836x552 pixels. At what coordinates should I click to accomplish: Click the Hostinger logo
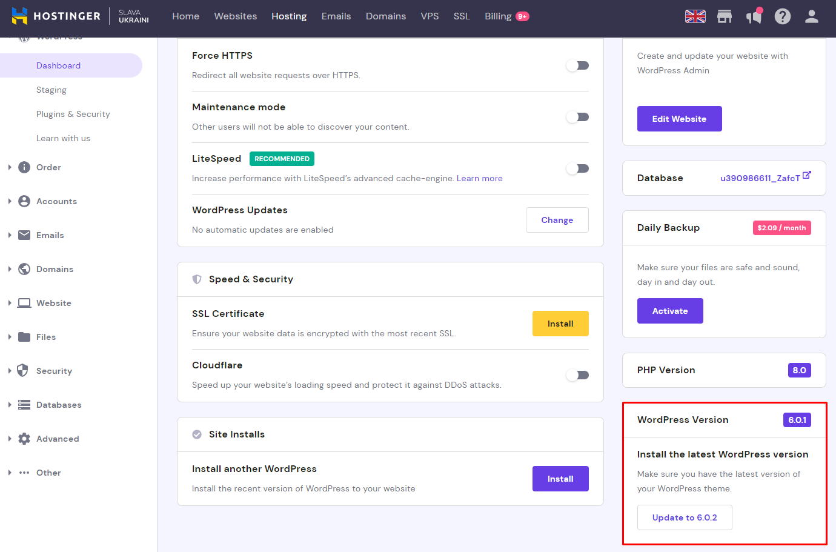56,16
